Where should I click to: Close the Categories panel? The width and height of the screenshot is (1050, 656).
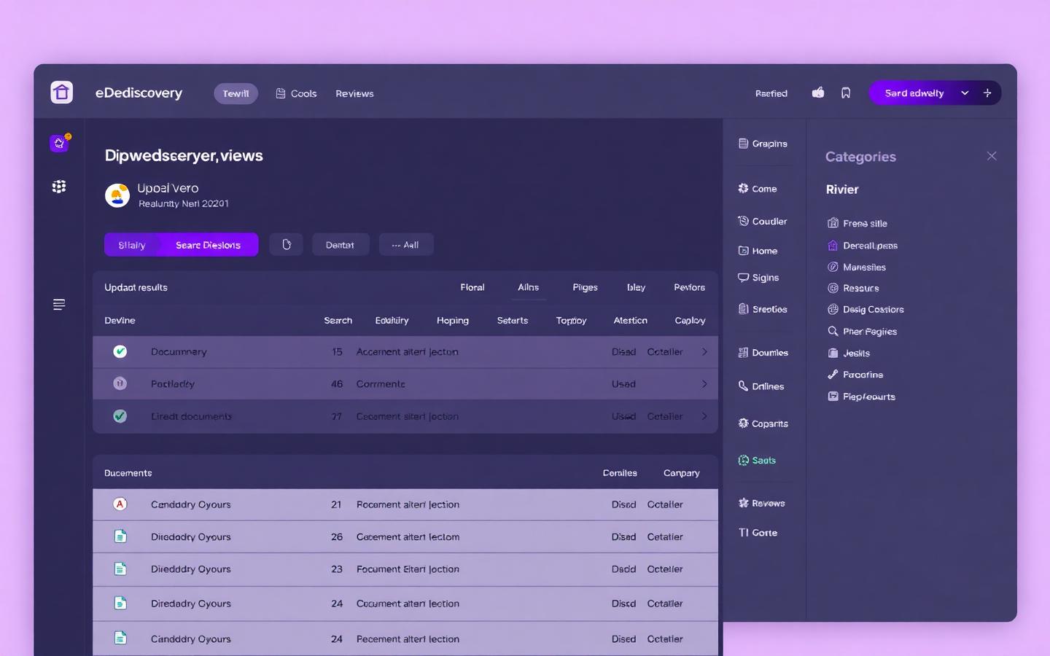[x=992, y=156]
